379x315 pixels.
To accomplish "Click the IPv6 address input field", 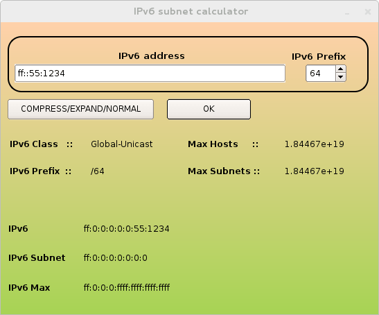I will point(150,73).
